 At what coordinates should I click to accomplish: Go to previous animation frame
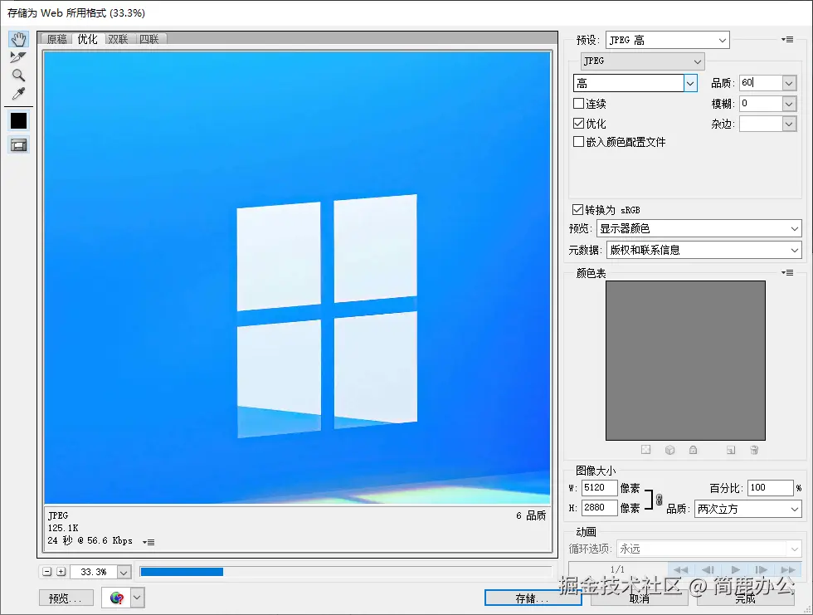[708, 570]
